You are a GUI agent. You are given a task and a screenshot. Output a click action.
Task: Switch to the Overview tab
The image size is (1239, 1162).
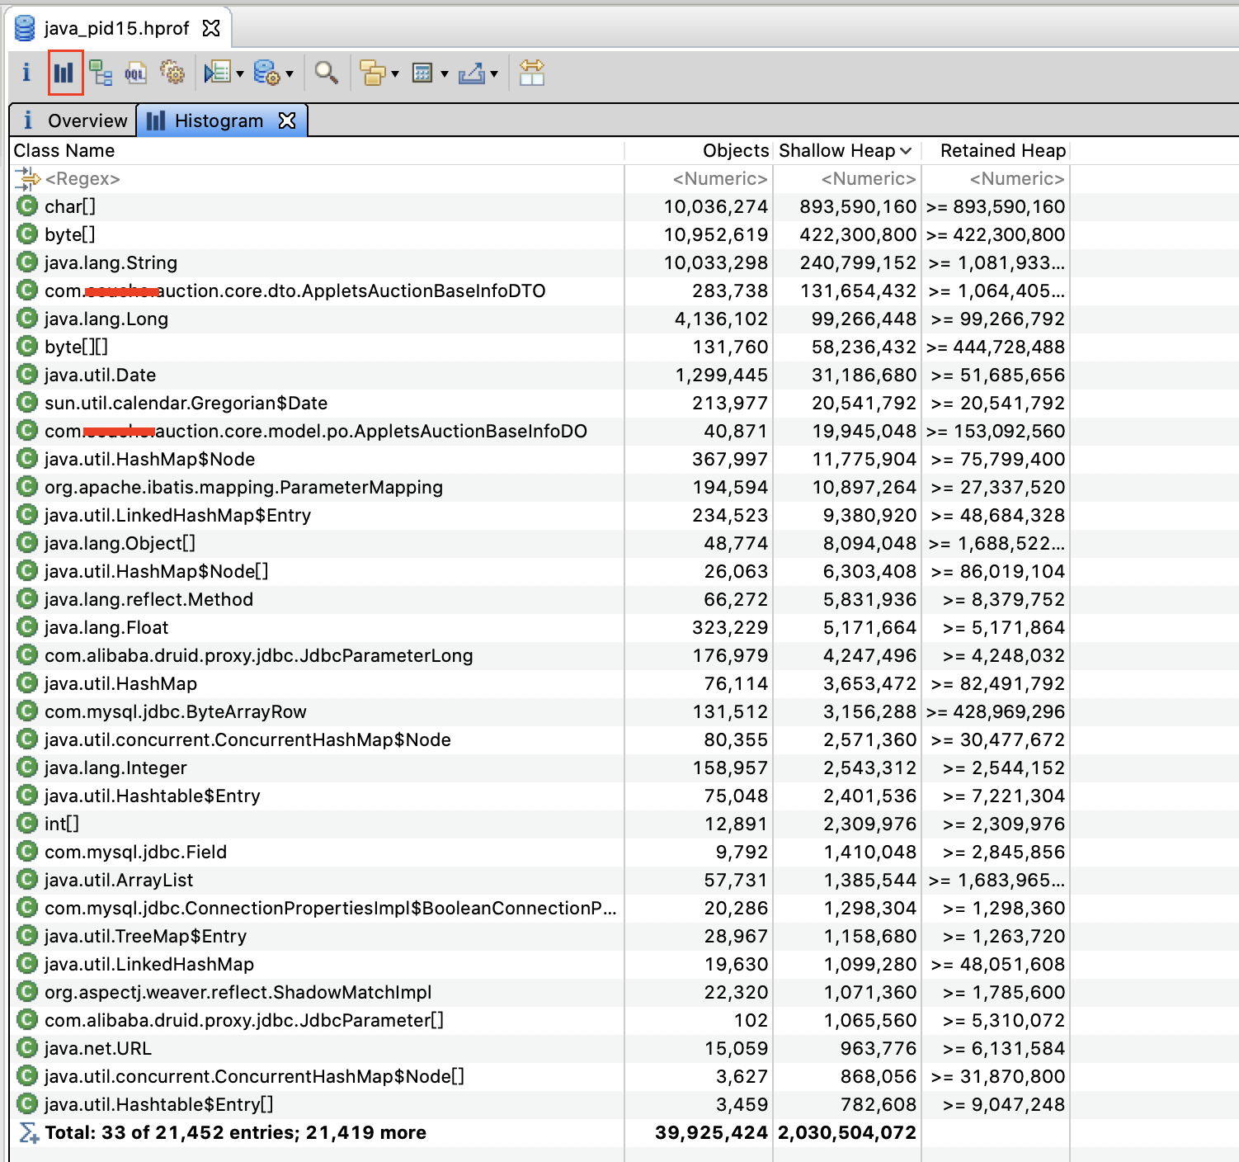pyautogui.click(x=73, y=120)
